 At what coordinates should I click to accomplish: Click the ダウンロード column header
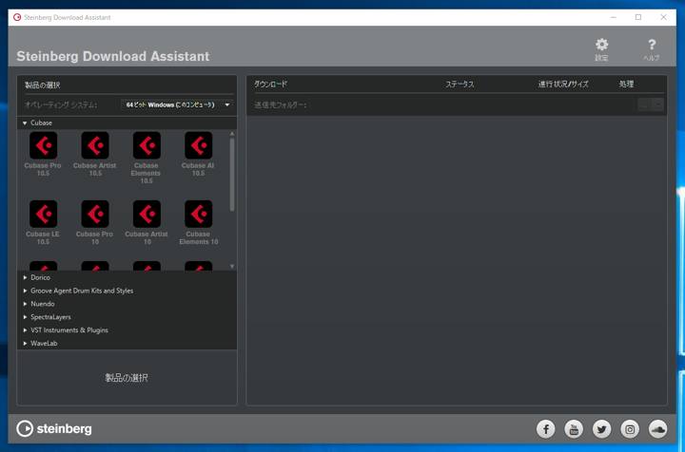[271, 85]
